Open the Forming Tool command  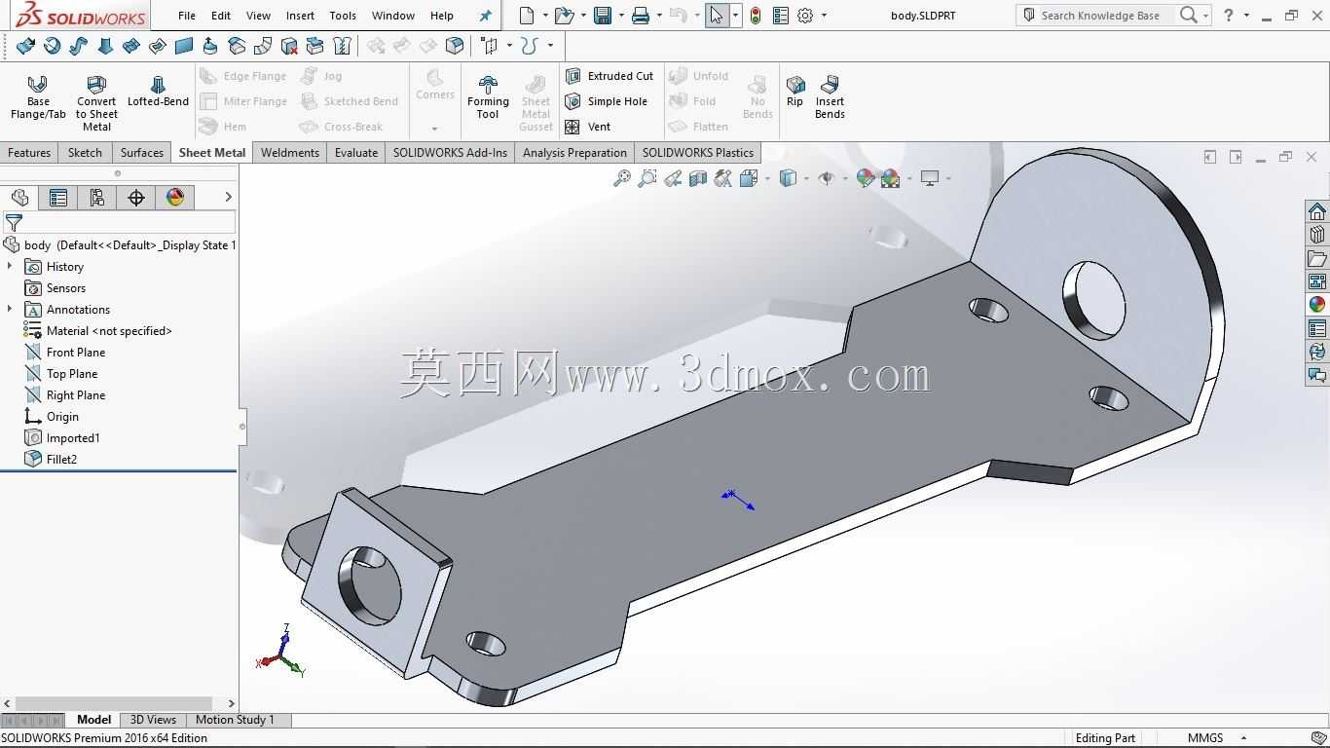click(488, 97)
